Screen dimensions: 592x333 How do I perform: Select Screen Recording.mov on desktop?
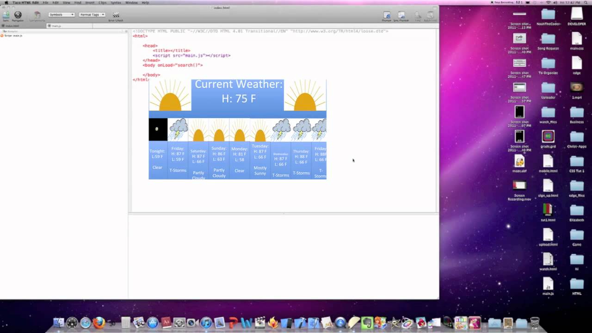pyautogui.click(x=519, y=190)
